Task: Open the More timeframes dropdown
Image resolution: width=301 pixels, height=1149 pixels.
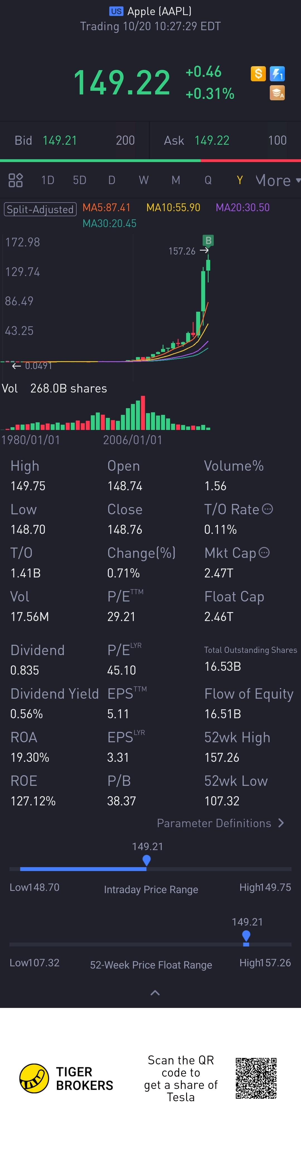Action: click(x=277, y=180)
